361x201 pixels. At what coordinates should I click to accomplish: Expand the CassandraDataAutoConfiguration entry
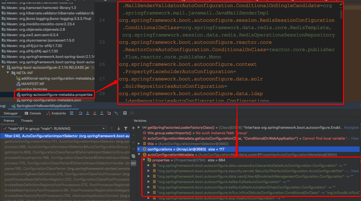pos(149,165)
